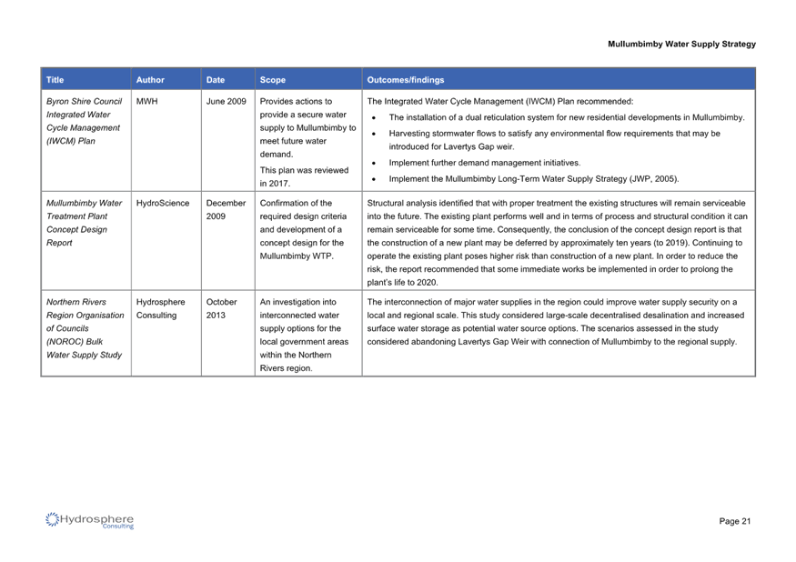Click scope text 'Confirmation of the required design criteria'
Screen dimensions: 796x562
tap(303, 229)
